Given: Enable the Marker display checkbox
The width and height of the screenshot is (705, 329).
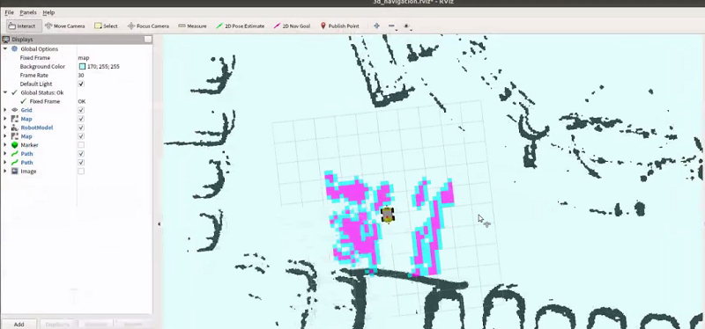Looking at the screenshot, I should [81, 145].
